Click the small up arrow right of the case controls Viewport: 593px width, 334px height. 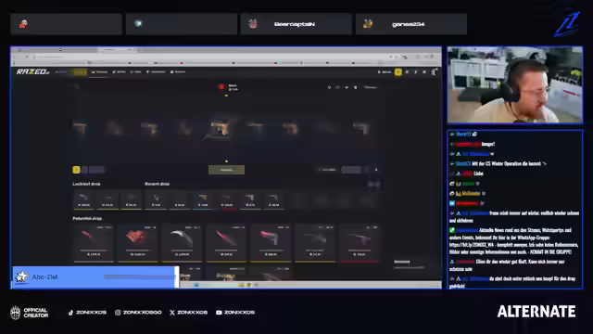[x=376, y=170]
